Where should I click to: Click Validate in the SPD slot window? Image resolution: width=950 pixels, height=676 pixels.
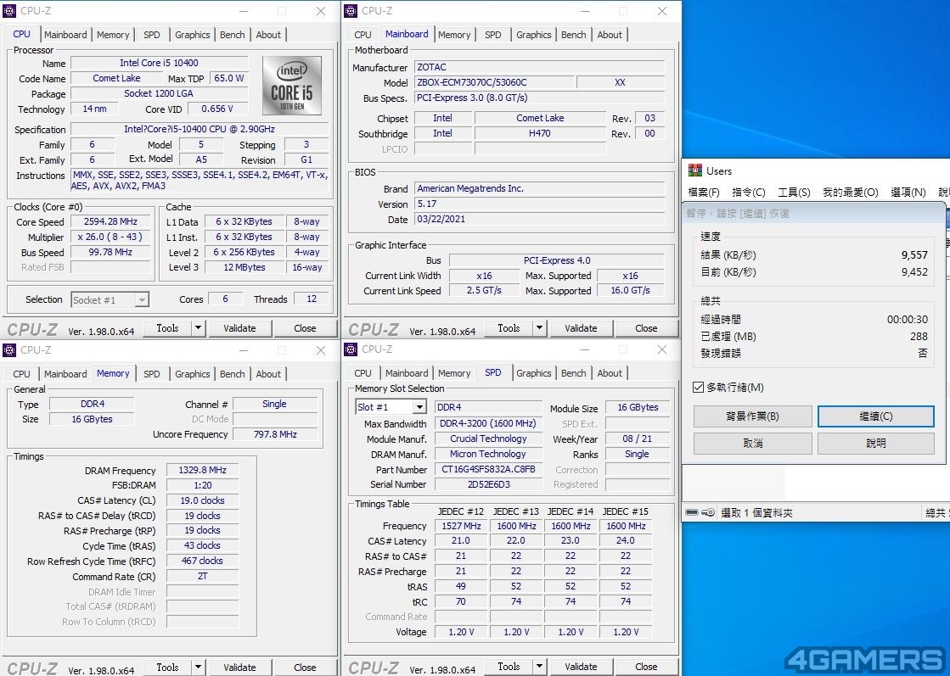tap(581, 667)
